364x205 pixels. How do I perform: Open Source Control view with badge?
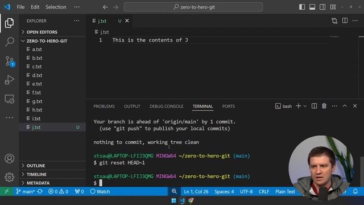[x=10, y=61]
